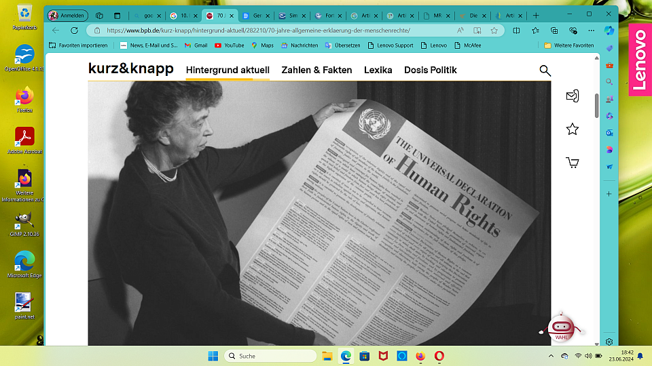This screenshot has height=366, width=652.
Task: Open the sidebar tools briefcase icon
Action: [609, 65]
